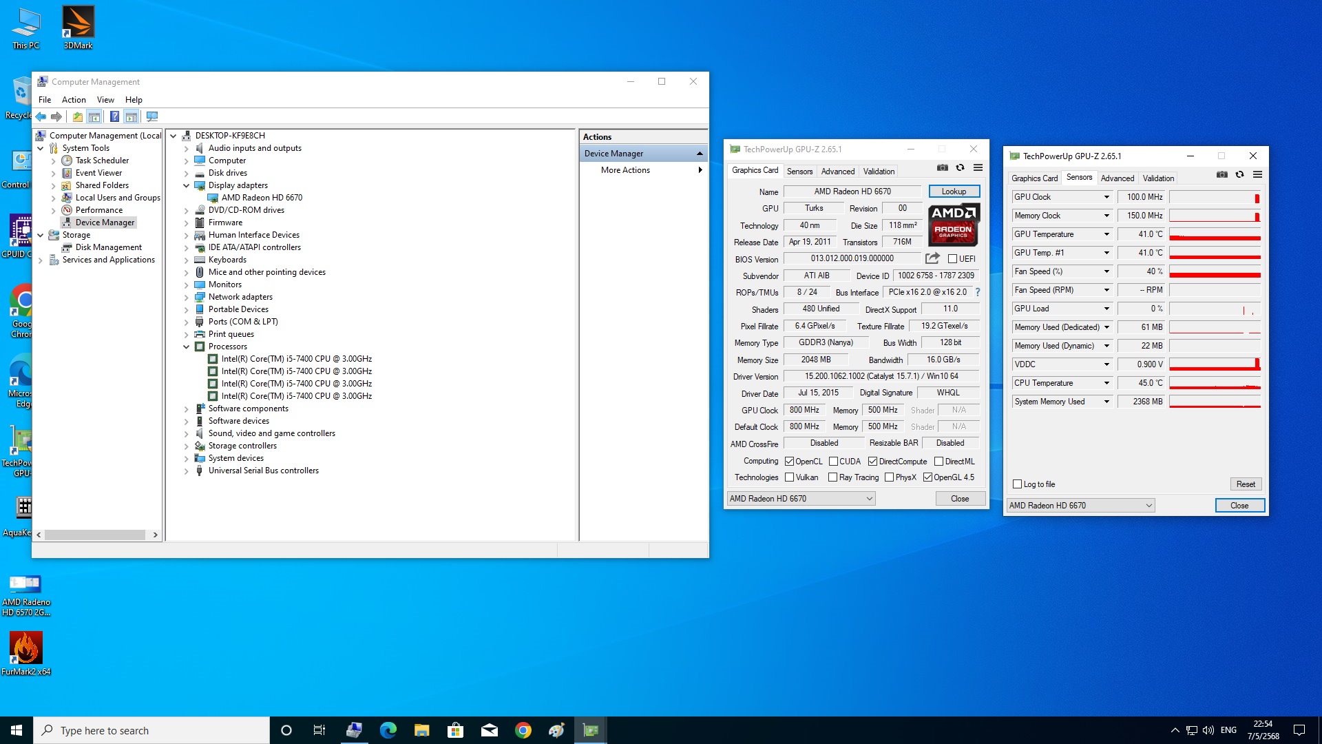Click the Lookup button in GPU-Z
This screenshot has width=1322, height=744.
(954, 192)
